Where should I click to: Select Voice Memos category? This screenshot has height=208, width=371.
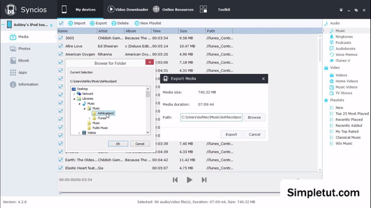click(x=346, y=55)
